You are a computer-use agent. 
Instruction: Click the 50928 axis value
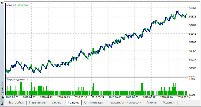coord(192,16)
